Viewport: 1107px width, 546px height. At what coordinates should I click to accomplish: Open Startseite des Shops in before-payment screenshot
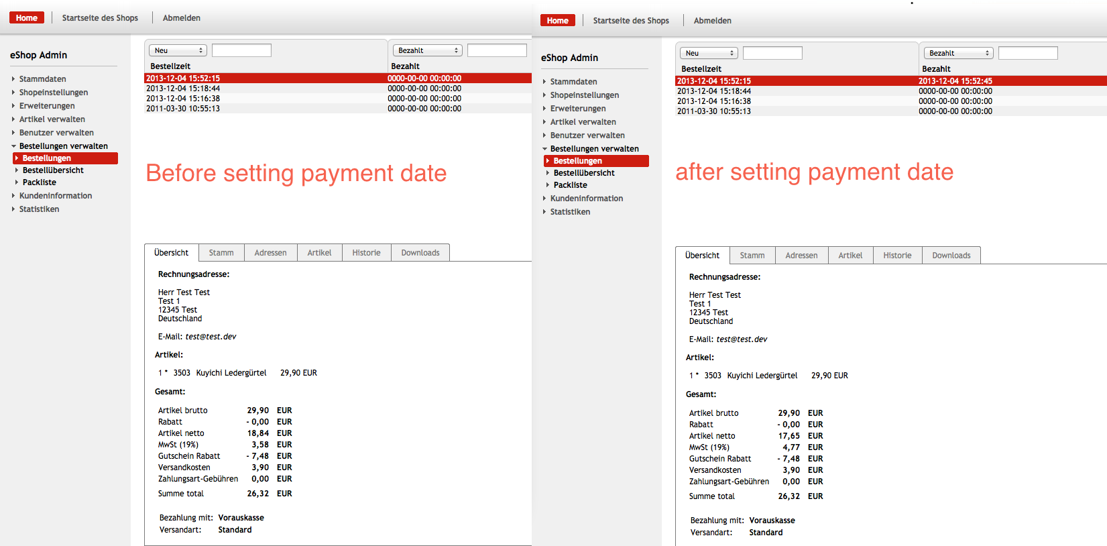[100, 18]
